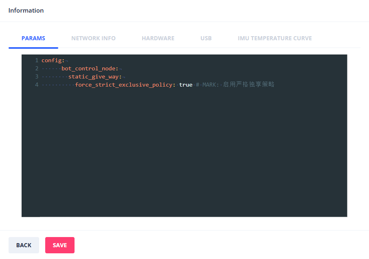Switch to the PARAMS tab
This screenshot has height=259, width=369.
[33, 38]
